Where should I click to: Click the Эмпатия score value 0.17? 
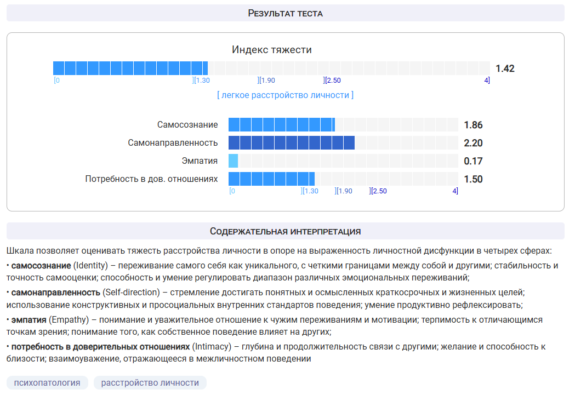click(x=473, y=161)
